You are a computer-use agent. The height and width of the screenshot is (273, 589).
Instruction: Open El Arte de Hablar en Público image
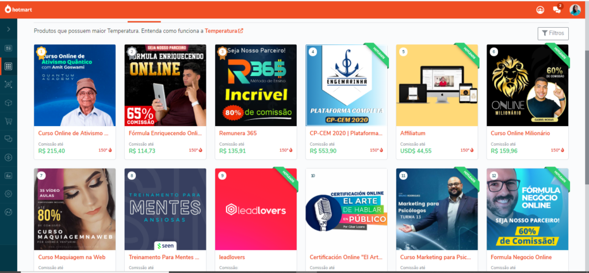point(346,209)
